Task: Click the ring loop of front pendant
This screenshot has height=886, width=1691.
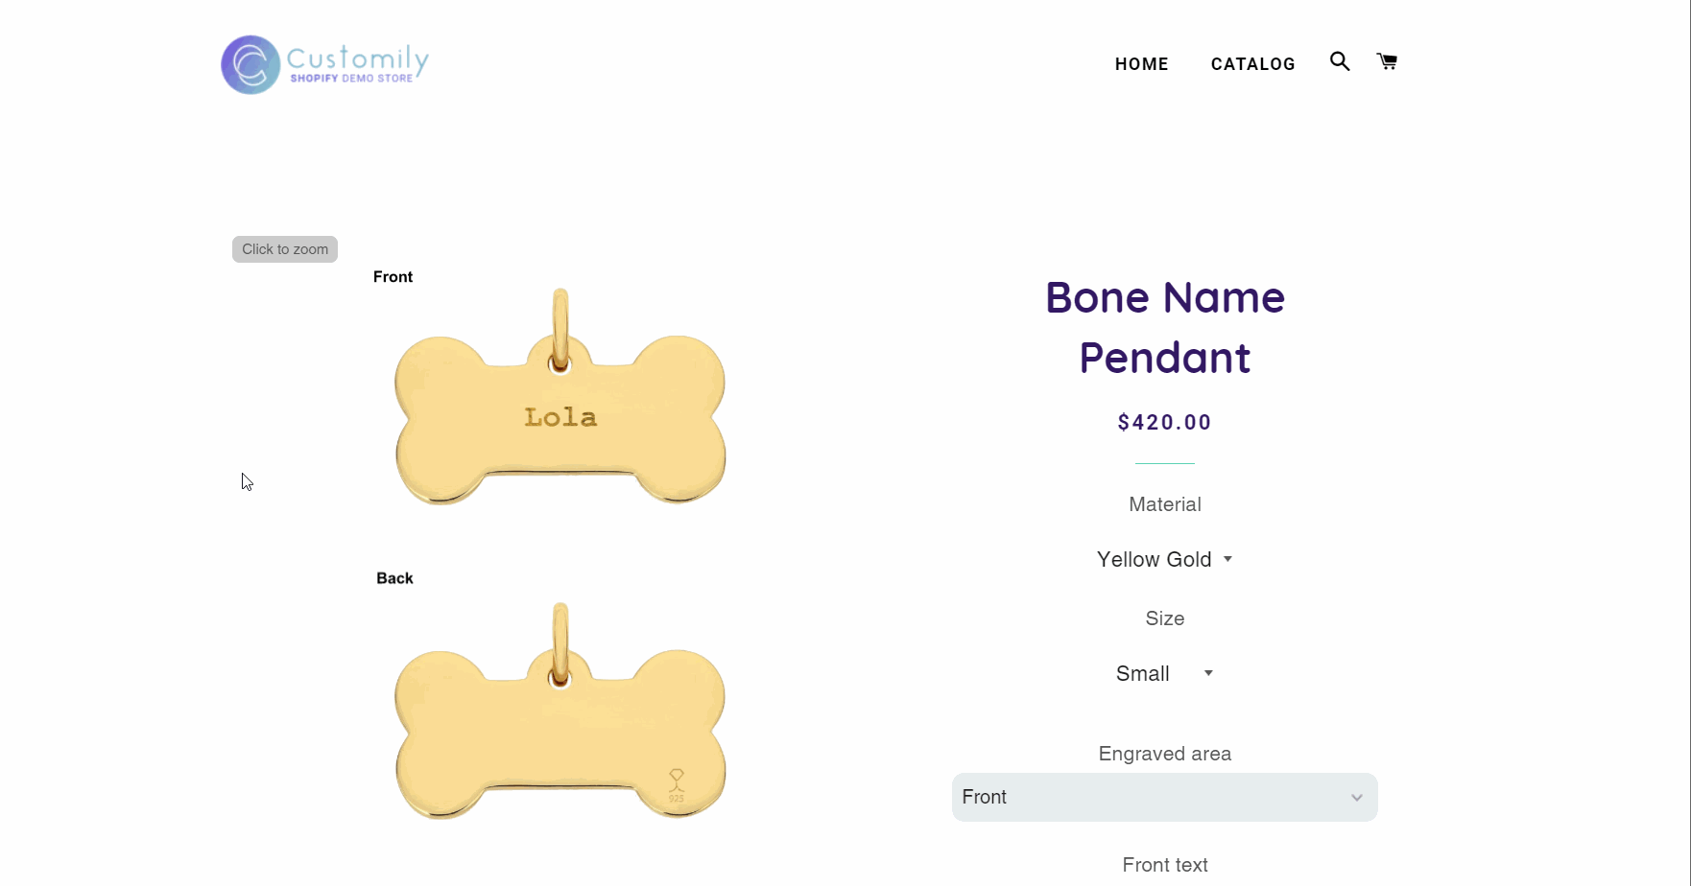Action: tap(560, 326)
